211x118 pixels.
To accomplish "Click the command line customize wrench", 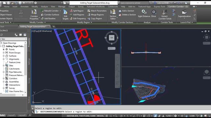I will pos(33,112).
